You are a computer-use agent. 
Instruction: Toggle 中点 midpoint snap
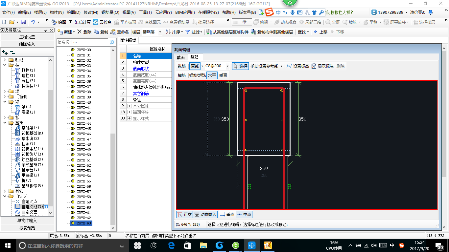tap(244, 214)
